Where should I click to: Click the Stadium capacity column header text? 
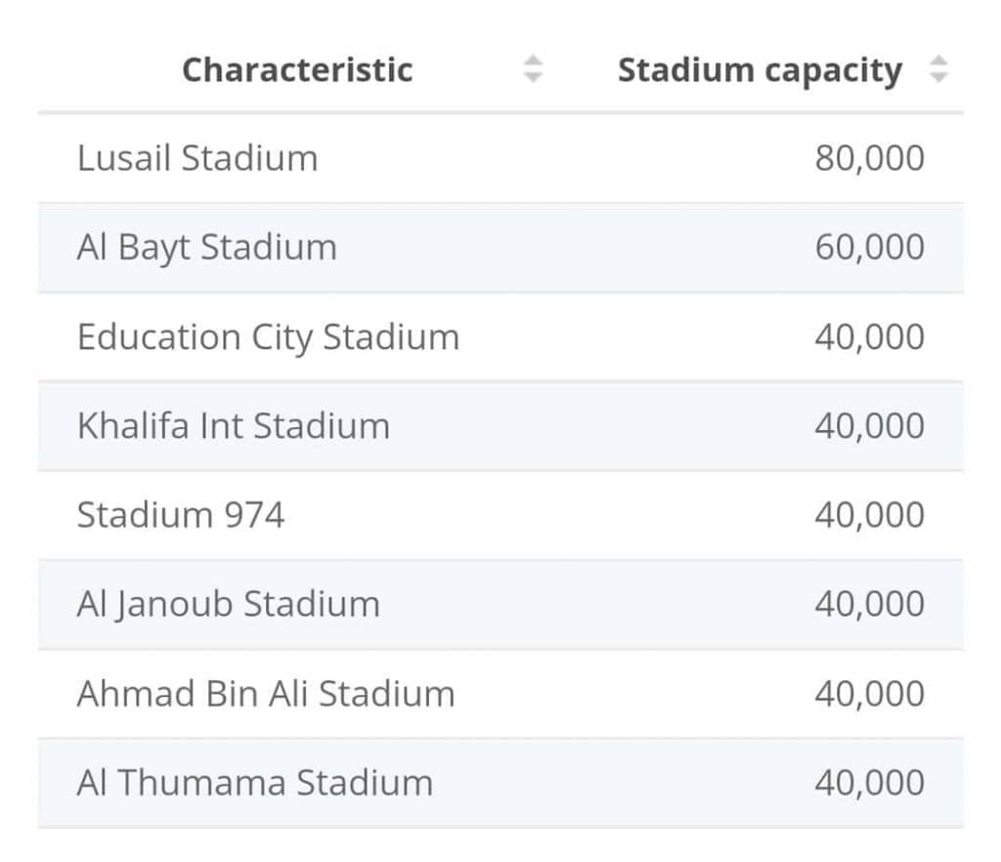coord(760,70)
